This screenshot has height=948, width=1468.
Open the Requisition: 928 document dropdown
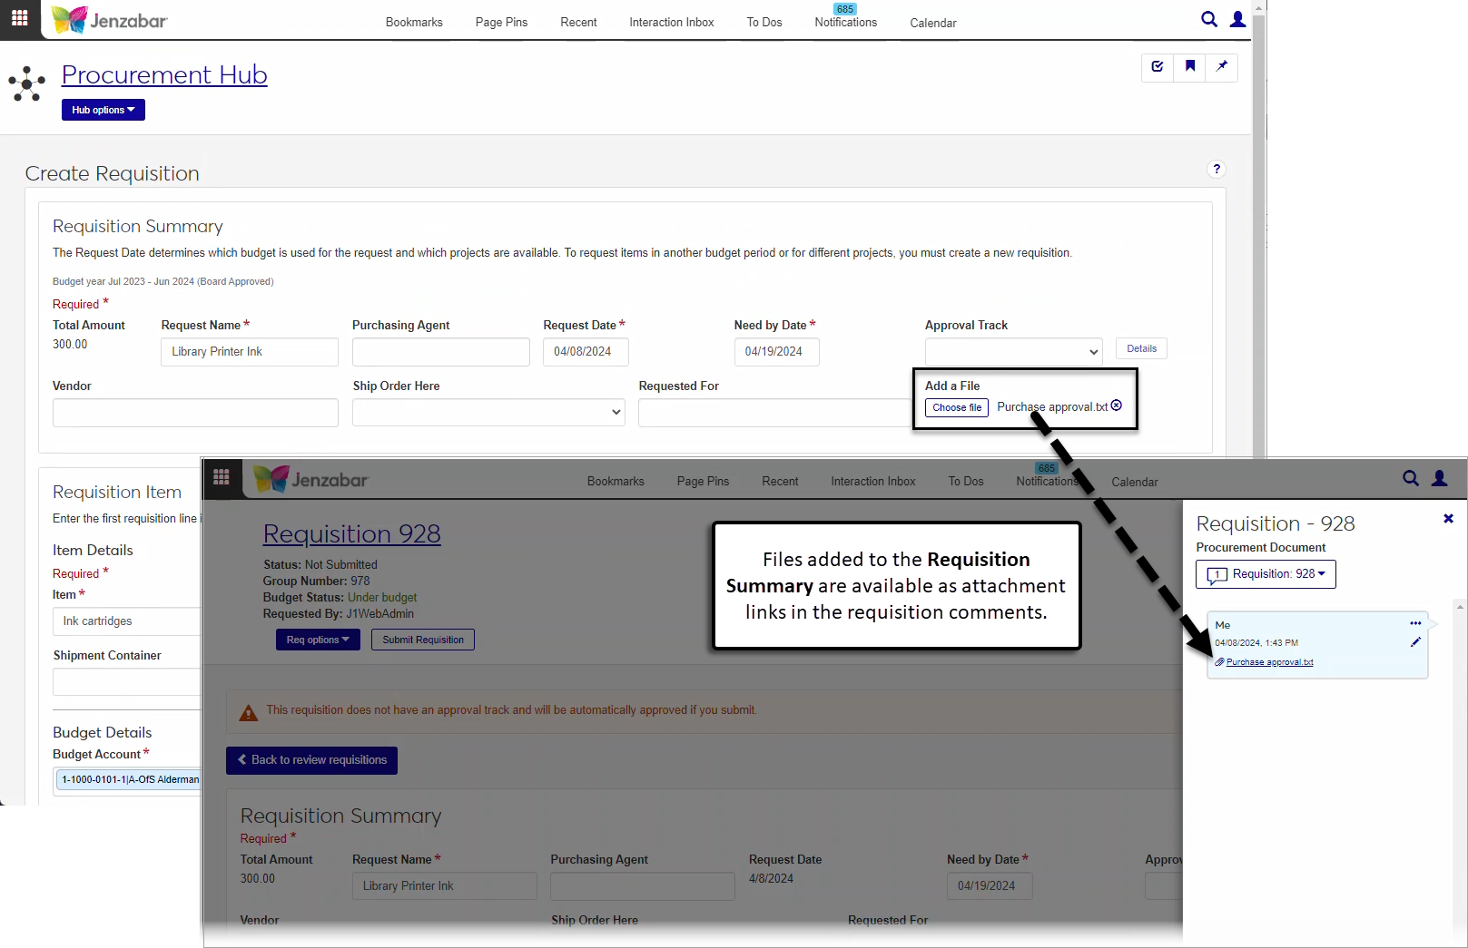[1266, 574]
